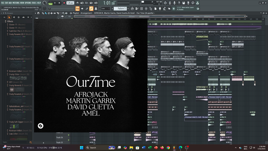
Task: Select FabFilter Pro-L 2 (Master) effect
Action: coord(20,31)
